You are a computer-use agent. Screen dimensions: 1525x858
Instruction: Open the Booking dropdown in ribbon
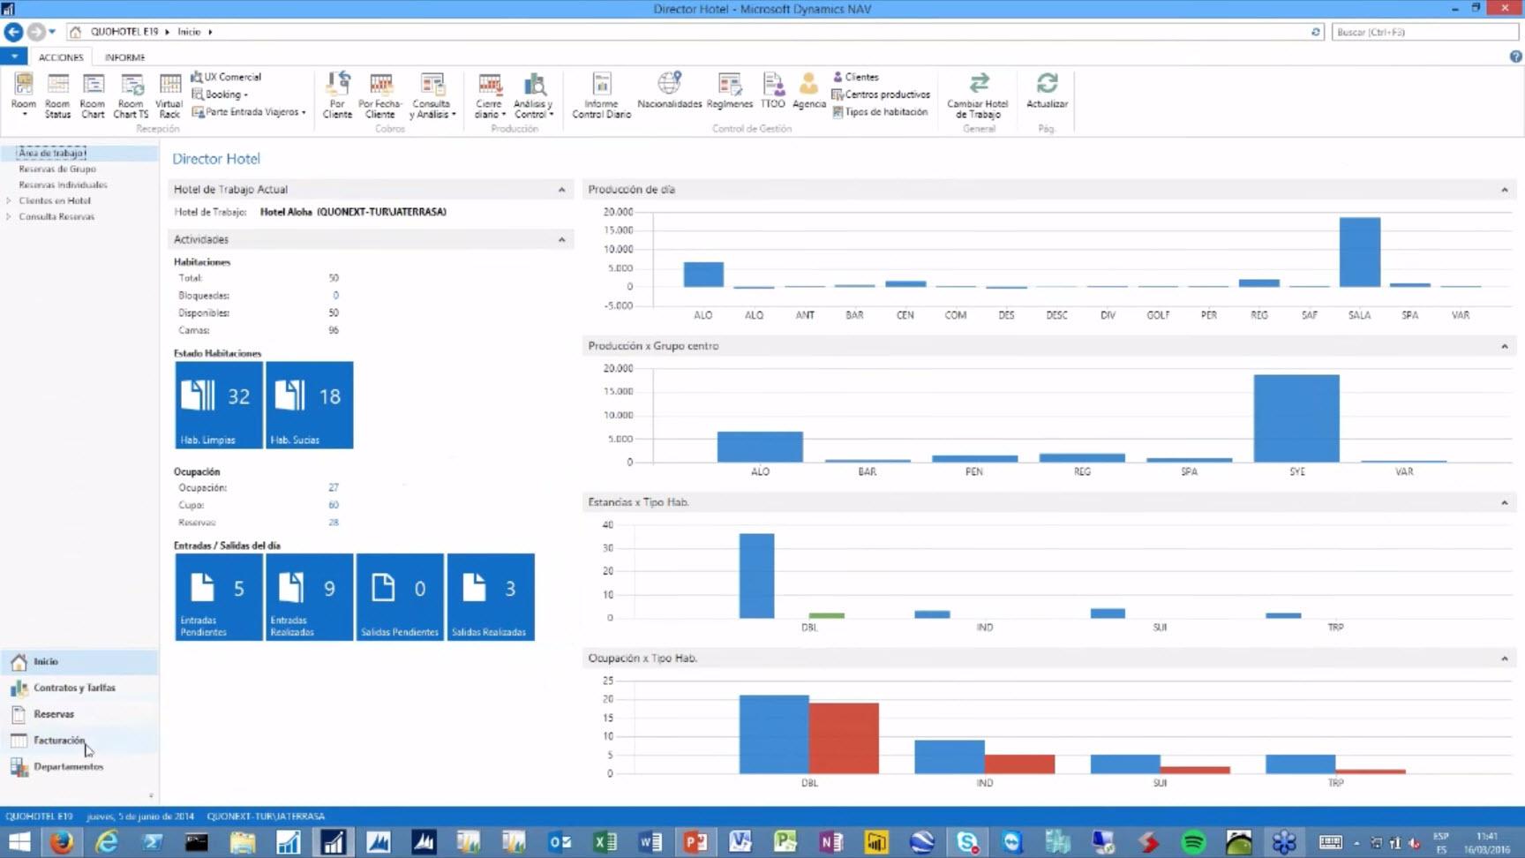[x=221, y=94]
